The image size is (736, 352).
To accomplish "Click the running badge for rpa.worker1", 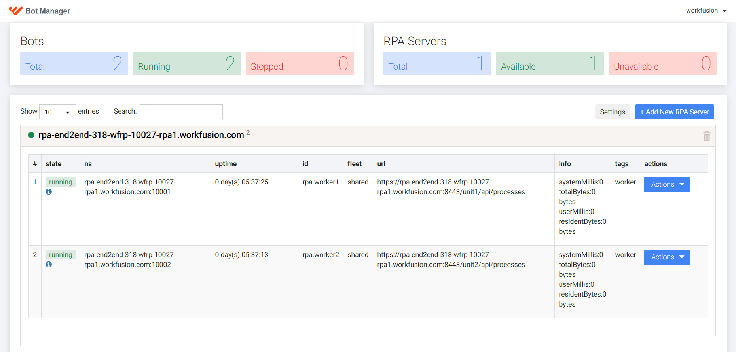I will (61, 182).
